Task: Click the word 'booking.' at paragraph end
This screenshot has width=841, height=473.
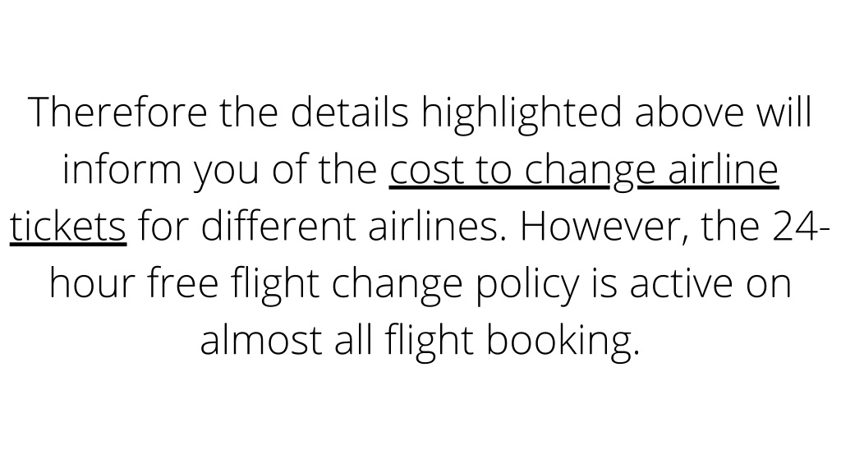Action: click(x=563, y=341)
